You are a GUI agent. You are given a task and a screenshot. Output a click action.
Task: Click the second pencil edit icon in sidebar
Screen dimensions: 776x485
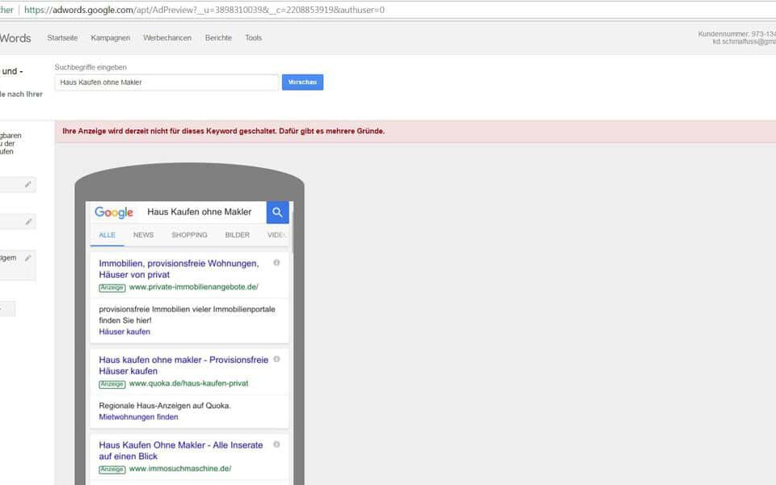[x=28, y=221]
